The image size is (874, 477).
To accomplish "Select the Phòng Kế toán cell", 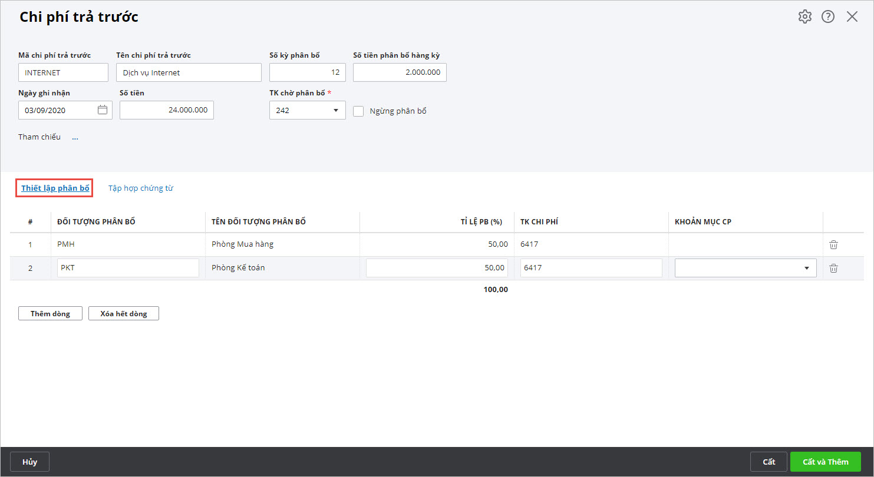I will point(282,268).
